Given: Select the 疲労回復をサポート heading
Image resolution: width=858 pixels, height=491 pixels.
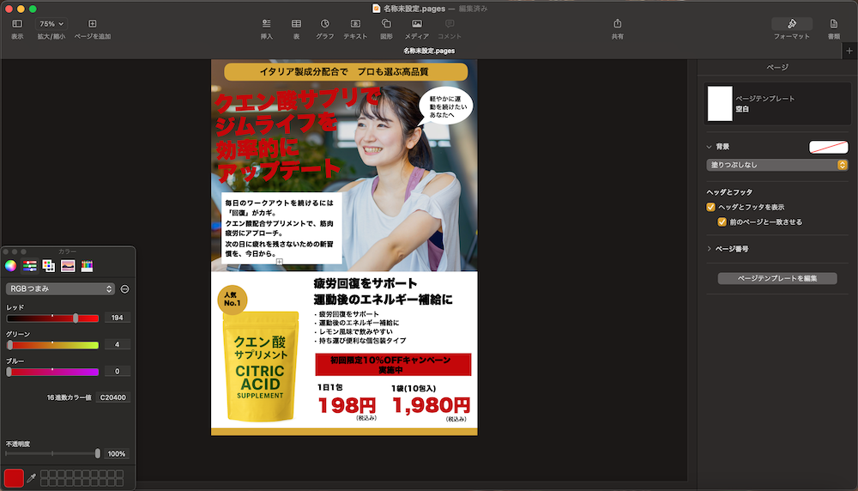Looking at the screenshot, I should coord(366,283).
